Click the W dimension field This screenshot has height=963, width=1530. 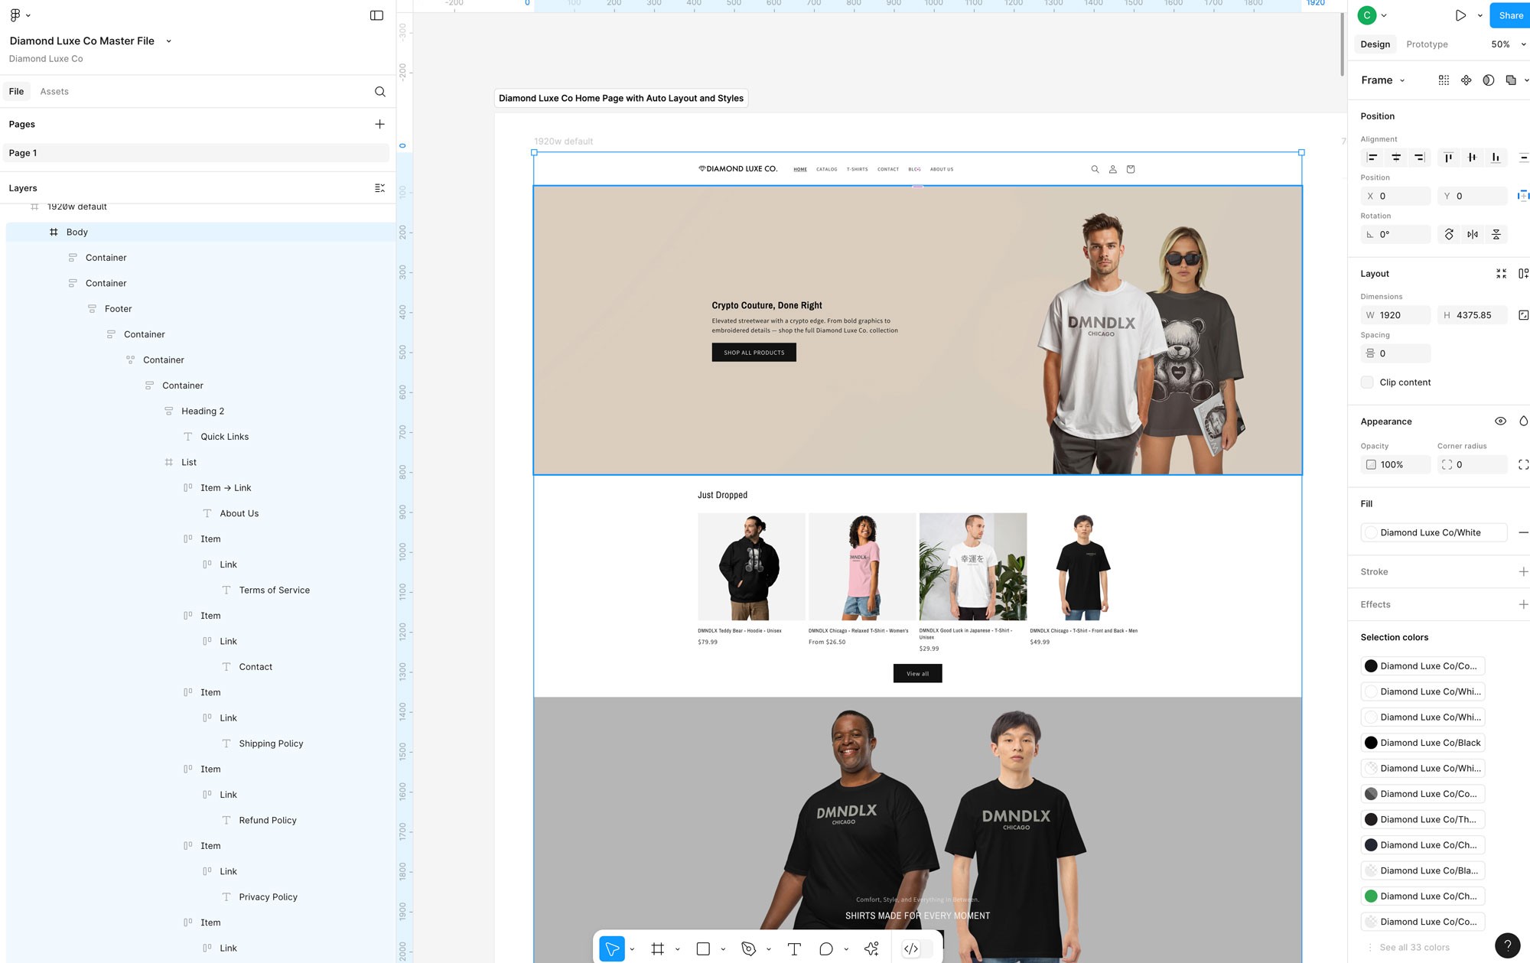click(x=1395, y=315)
